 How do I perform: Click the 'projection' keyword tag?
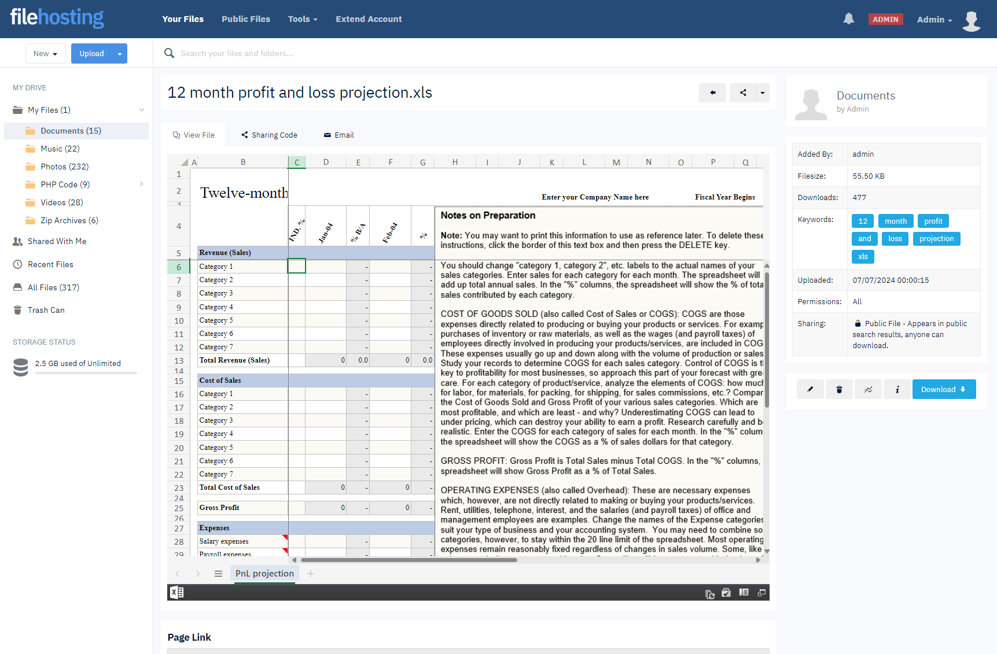coord(936,239)
